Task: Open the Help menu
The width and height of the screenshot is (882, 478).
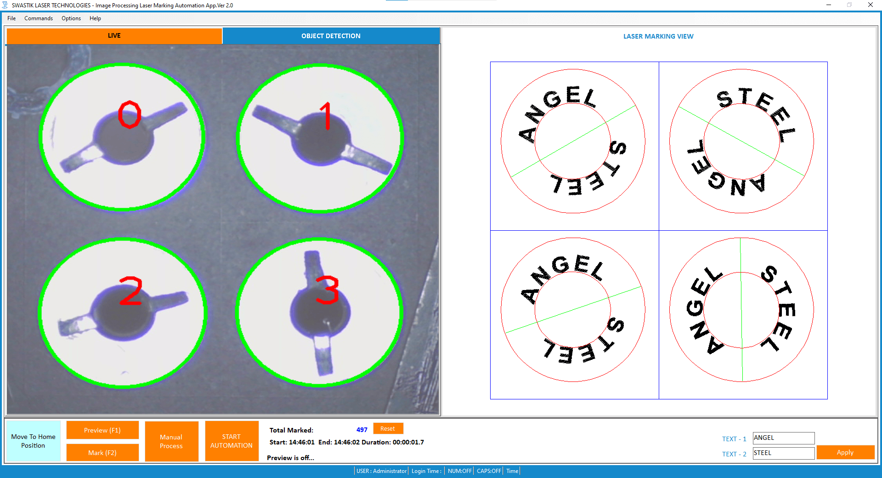Action: (x=95, y=18)
